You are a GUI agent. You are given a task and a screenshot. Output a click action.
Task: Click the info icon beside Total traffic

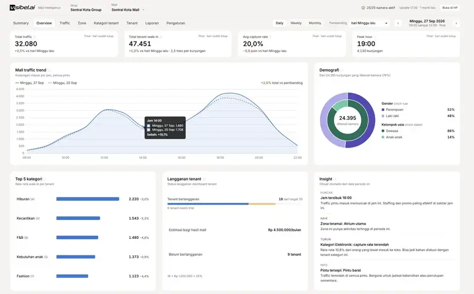pos(34,37)
